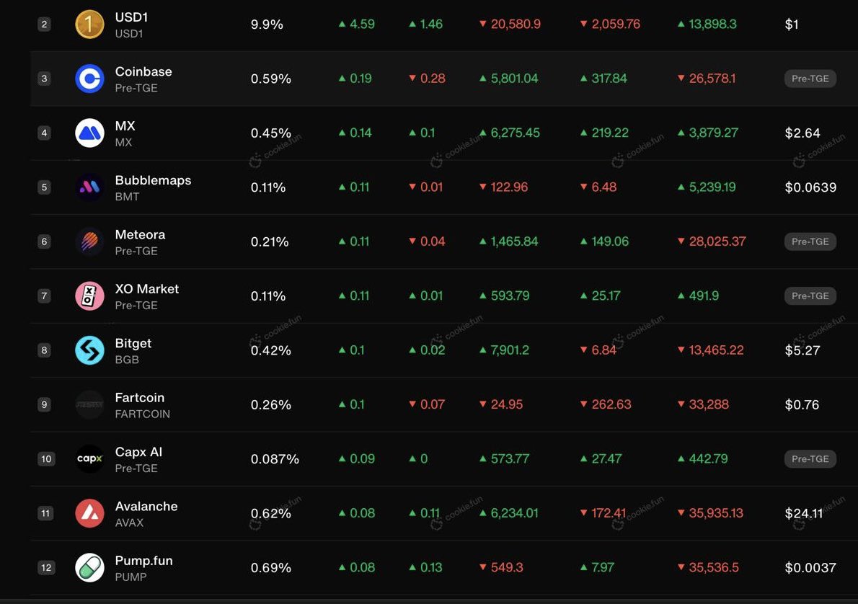Screen dimensions: 858x604
Task: Open the Fartcoin project name
Action: pos(140,398)
